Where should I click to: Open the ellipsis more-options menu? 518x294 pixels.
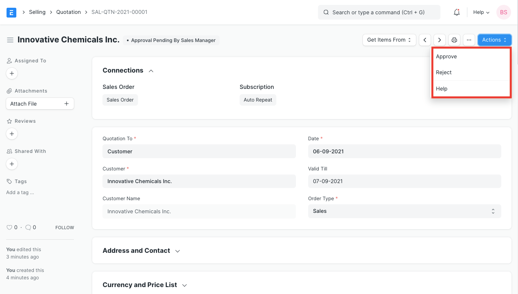click(469, 40)
